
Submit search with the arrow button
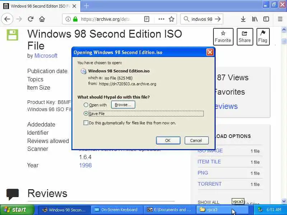pos(218,19)
